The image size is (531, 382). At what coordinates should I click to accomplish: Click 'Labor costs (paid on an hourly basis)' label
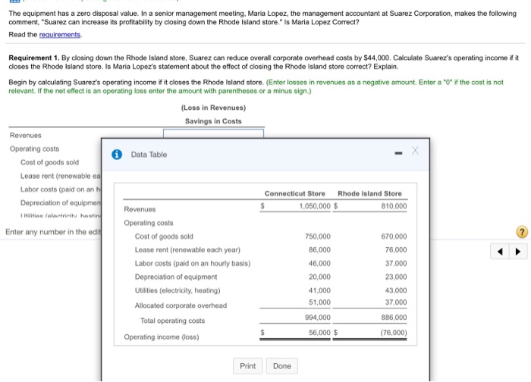(x=193, y=263)
